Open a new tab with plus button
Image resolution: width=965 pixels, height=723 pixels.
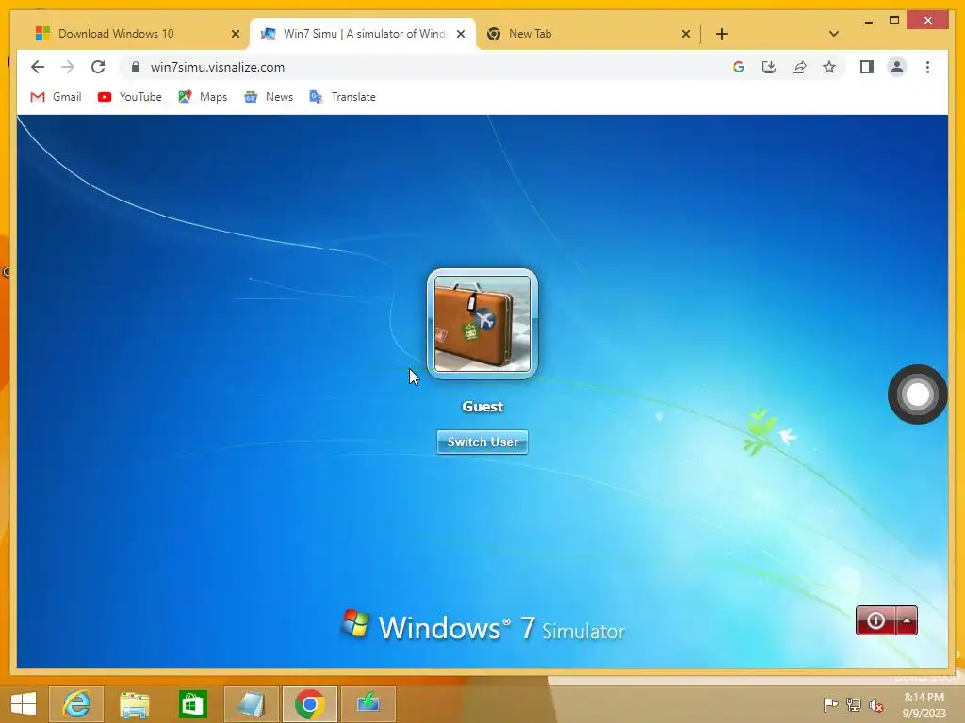point(722,34)
